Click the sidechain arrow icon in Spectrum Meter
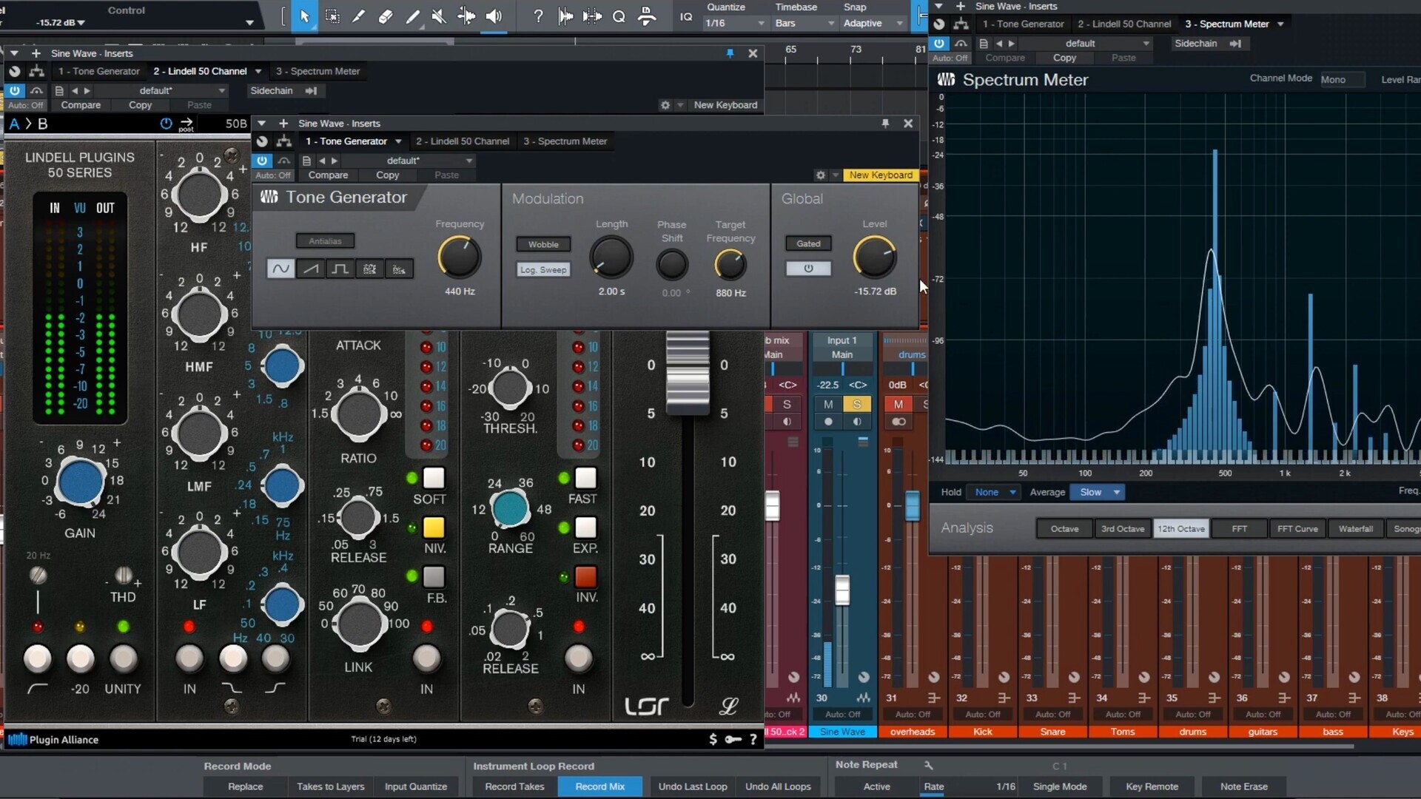This screenshot has width=1421, height=799. (x=1235, y=44)
